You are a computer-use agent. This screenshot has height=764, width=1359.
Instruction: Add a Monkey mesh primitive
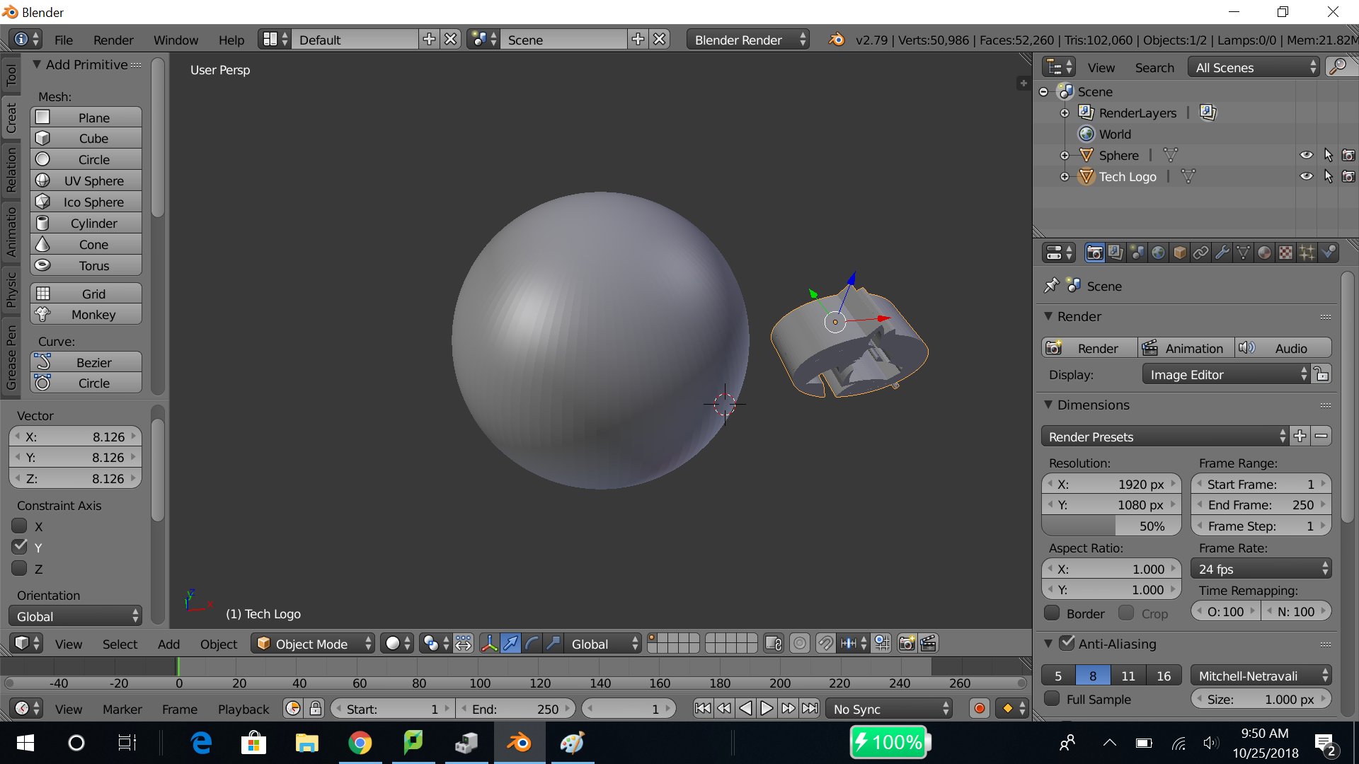tap(86, 314)
